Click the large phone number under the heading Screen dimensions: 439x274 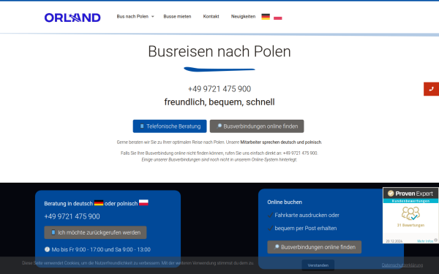point(219,89)
